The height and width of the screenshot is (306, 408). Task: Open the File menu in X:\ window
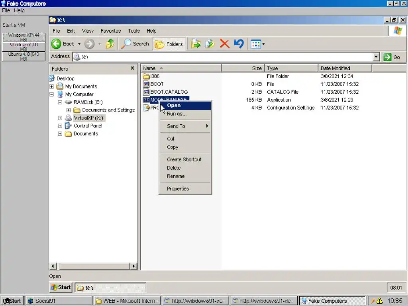point(56,31)
